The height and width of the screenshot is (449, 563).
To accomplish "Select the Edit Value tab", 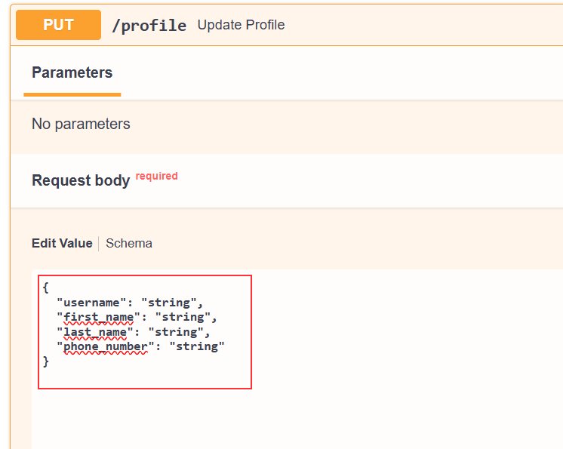I will point(62,243).
